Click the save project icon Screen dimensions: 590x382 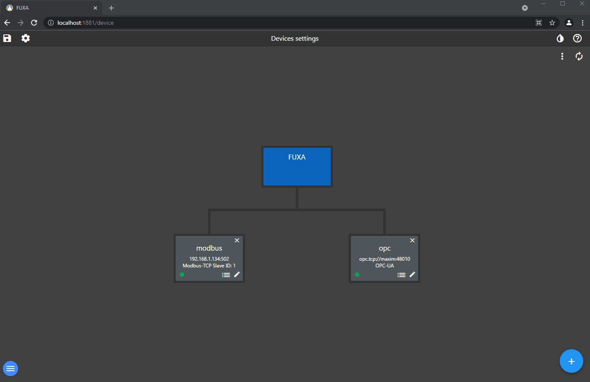7,38
